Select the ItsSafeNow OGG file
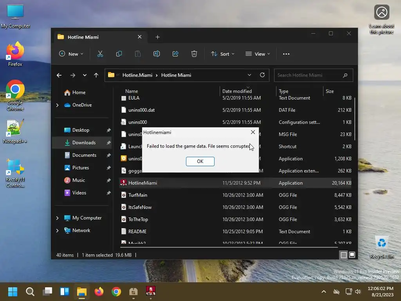 [235, 207]
